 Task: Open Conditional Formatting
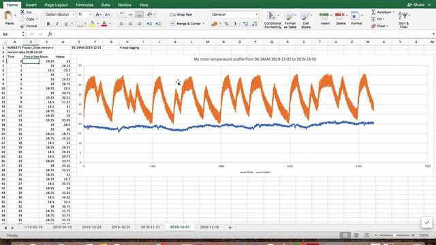272,20
